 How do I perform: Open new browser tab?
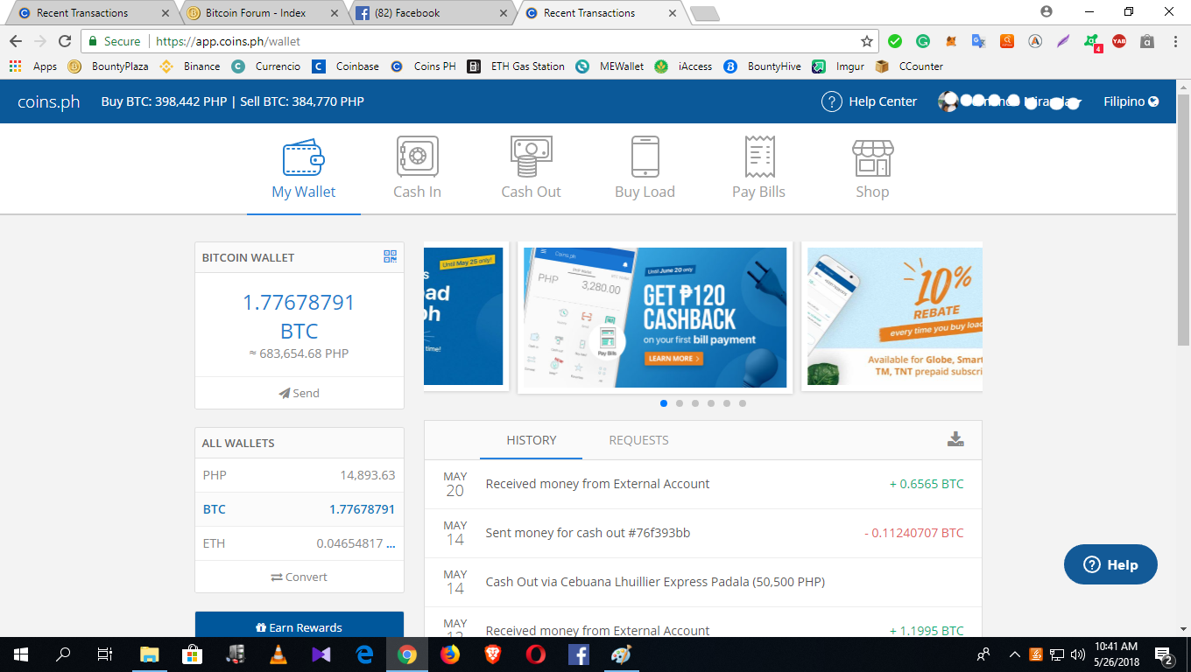pyautogui.click(x=705, y=13)
